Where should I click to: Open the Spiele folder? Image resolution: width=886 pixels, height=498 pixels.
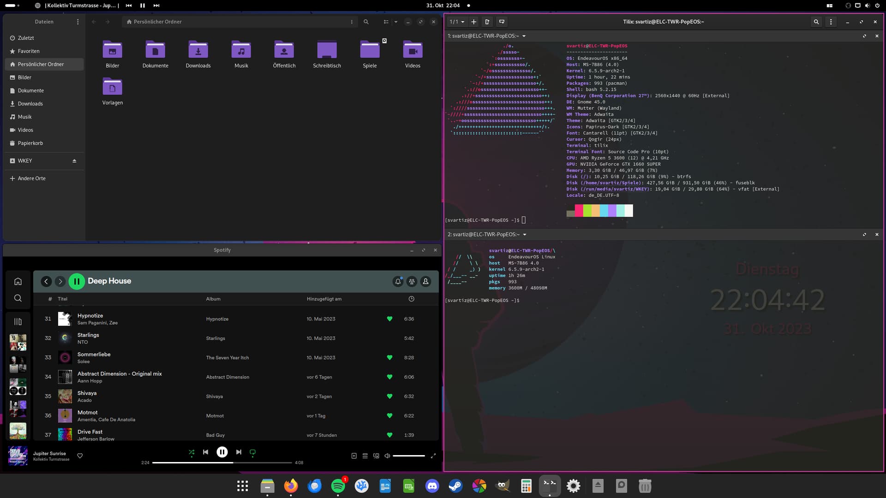[x=370, y=51]
